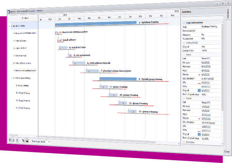Collapse the Critical Path section
Screen dimensions: 232x163
pos(184,43)
